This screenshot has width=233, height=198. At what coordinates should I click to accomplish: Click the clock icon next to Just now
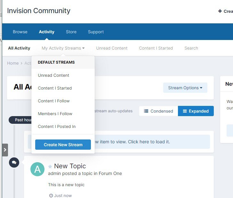pos(51,195)
